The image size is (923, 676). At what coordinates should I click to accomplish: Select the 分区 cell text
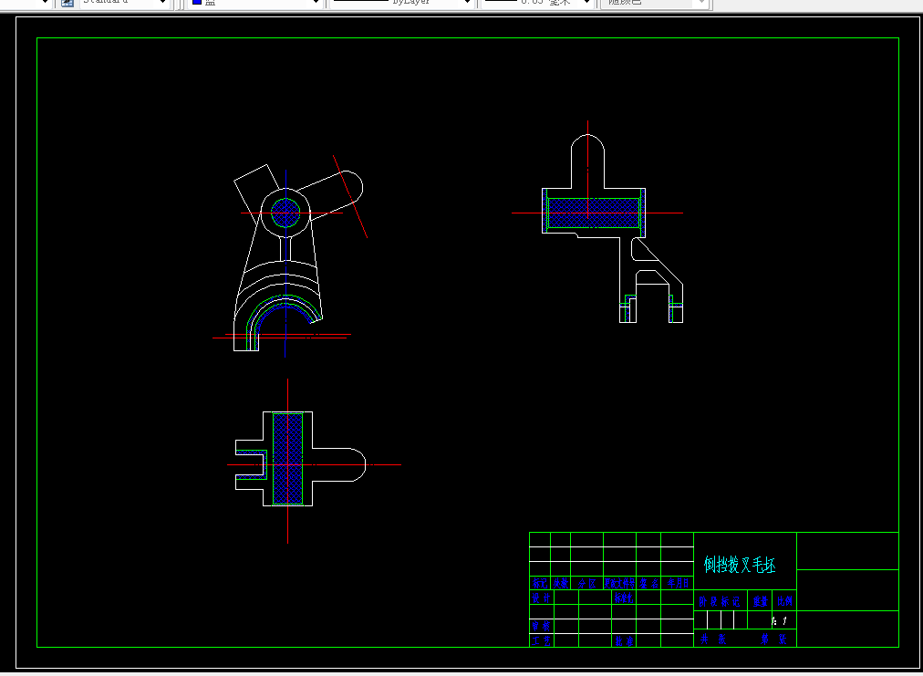(586, 584)
